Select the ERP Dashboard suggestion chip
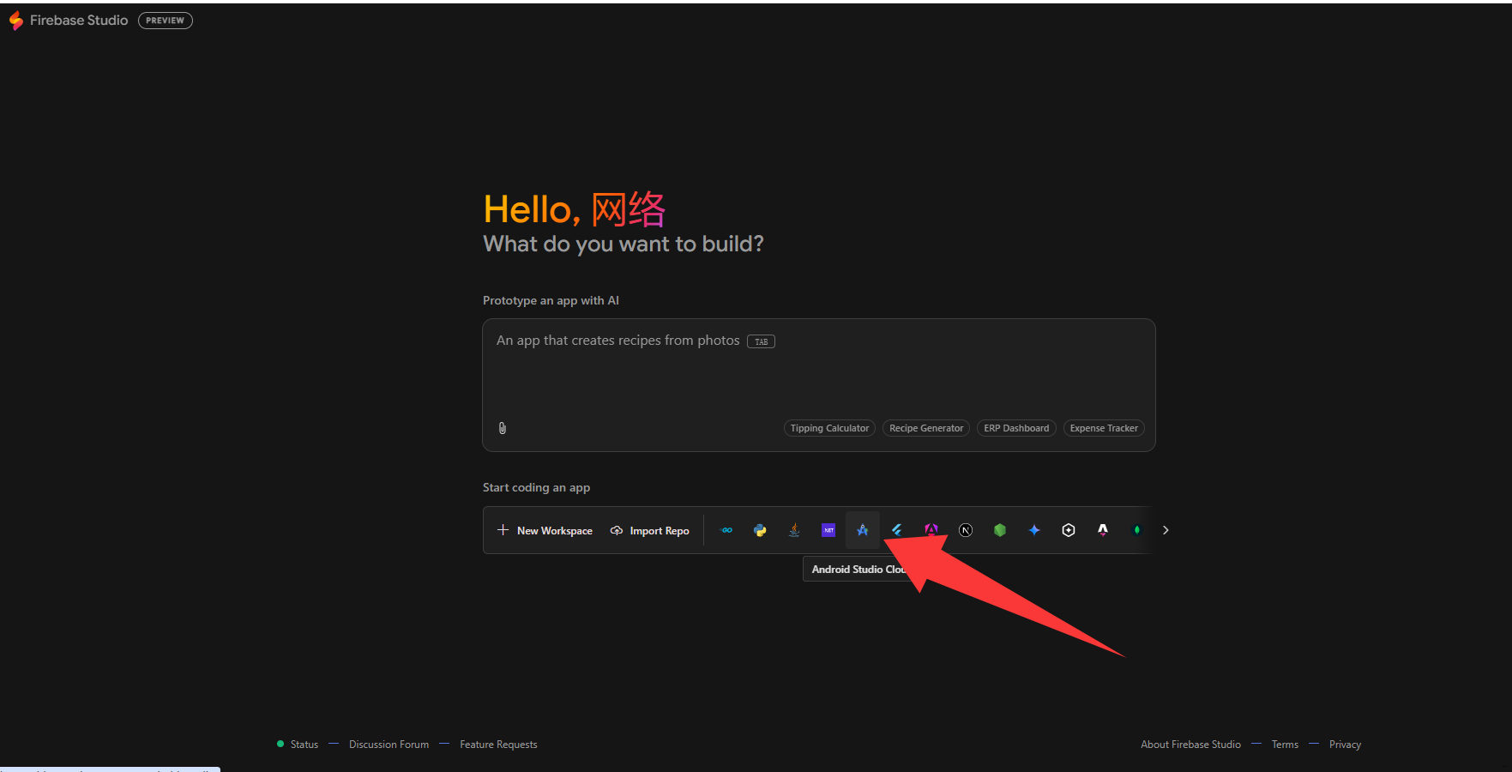 point(1016,428)
